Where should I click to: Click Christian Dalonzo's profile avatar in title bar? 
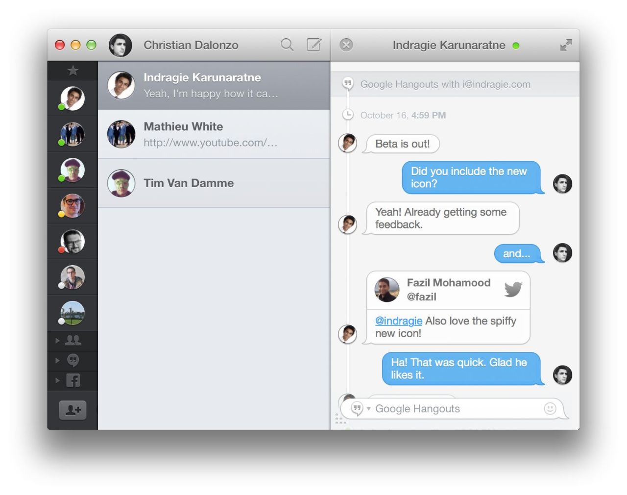[x=121, y=45]
